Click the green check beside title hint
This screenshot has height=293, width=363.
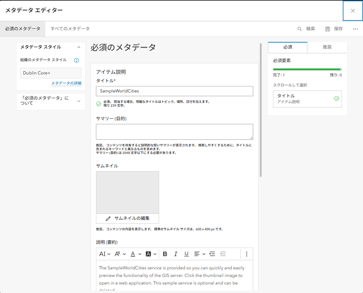coord(99,104)
